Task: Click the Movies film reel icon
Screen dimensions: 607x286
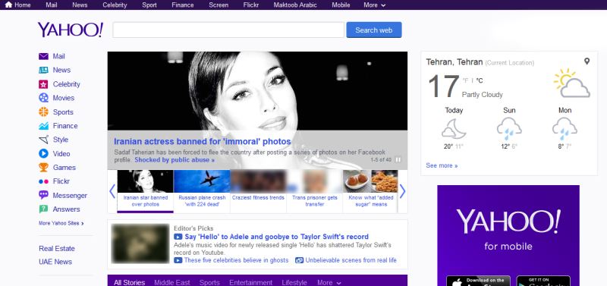Action: [x=43, y=98]
